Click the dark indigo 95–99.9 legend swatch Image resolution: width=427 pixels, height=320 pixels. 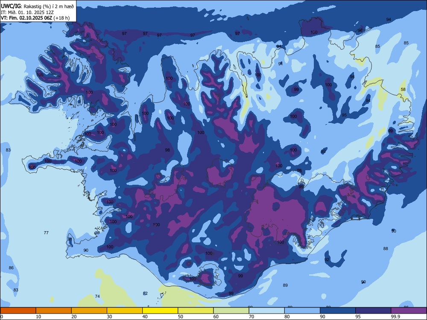pos(373,311)
